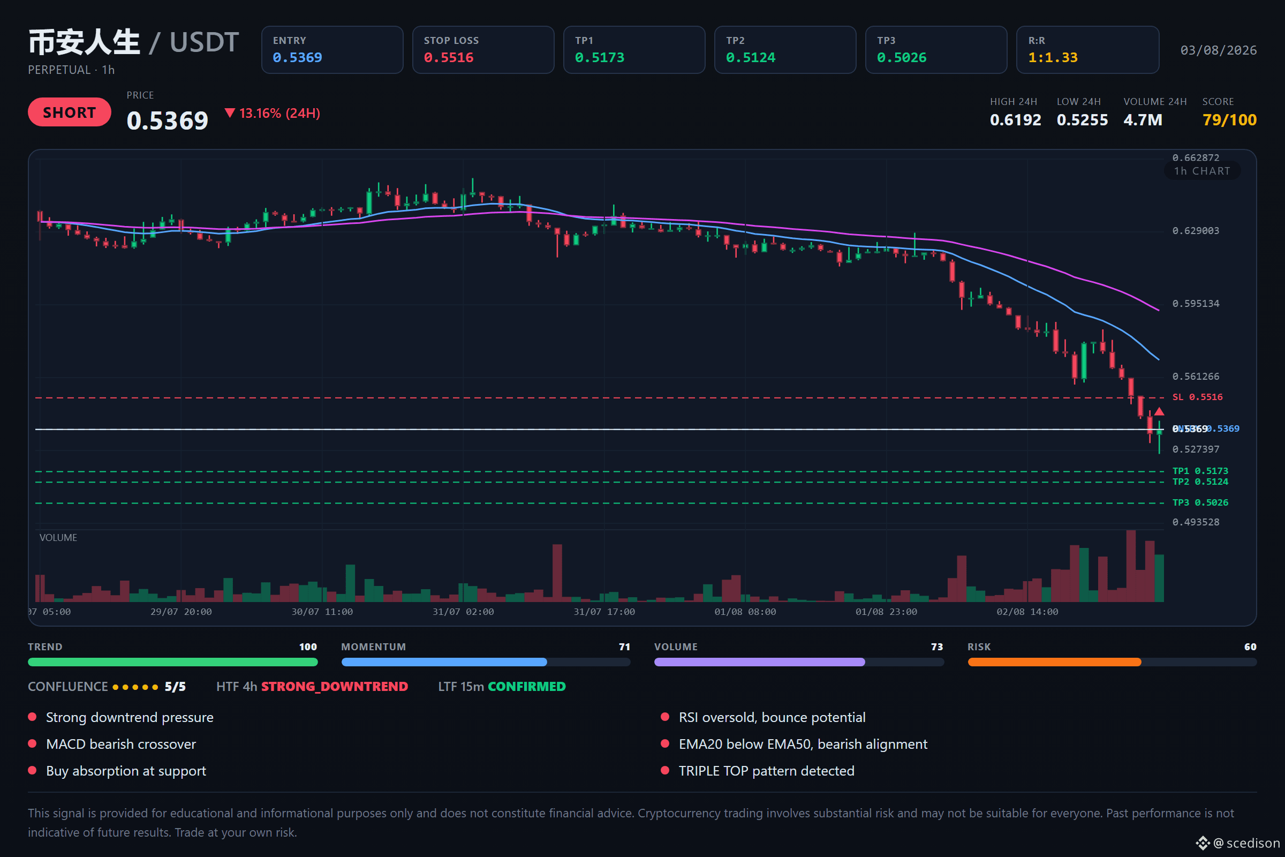1285x857 pixels.
Task: Click the yellow confluence rating dots
Action: point(135,687)
